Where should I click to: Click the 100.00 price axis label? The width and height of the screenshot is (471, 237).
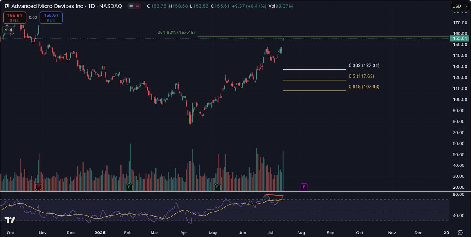point(459,100)
